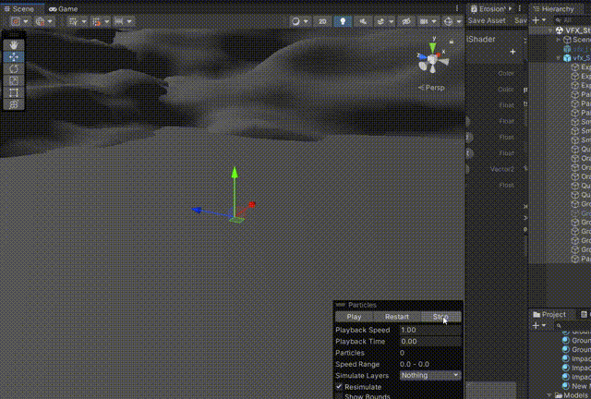Click Play in Particles panel
591x399 pixels.
(354, 317)
